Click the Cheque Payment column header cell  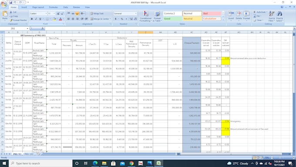click(192, 43)
